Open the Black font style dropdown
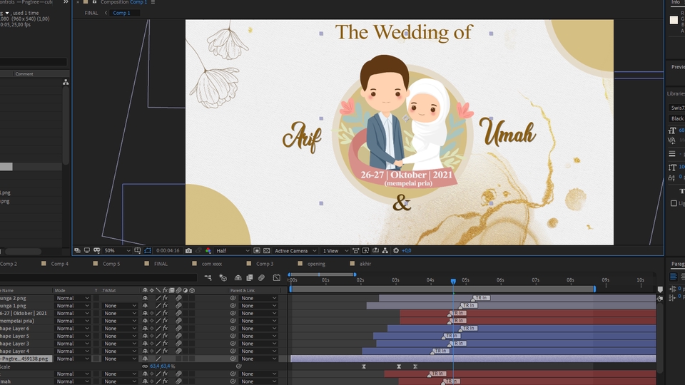The height and width of the screenshot is (385, 685). point(676,119)
